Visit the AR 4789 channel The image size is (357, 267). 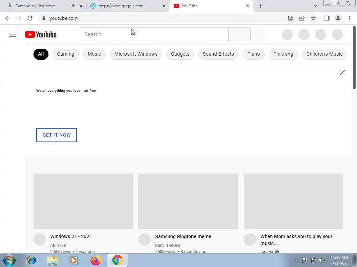(58, 245)
